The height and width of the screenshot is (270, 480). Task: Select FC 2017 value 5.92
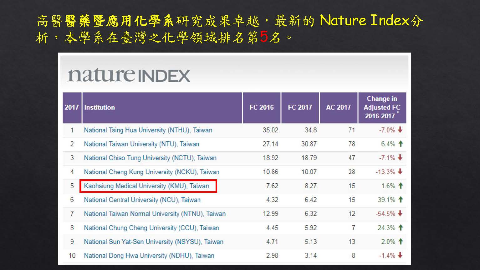[x=311, y=228]
